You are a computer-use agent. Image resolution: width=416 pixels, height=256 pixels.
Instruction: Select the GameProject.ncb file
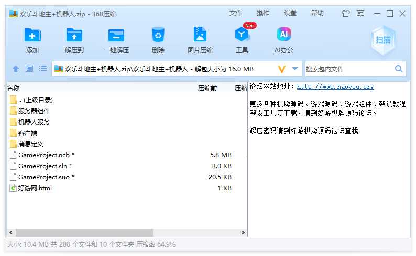[42, 155]
